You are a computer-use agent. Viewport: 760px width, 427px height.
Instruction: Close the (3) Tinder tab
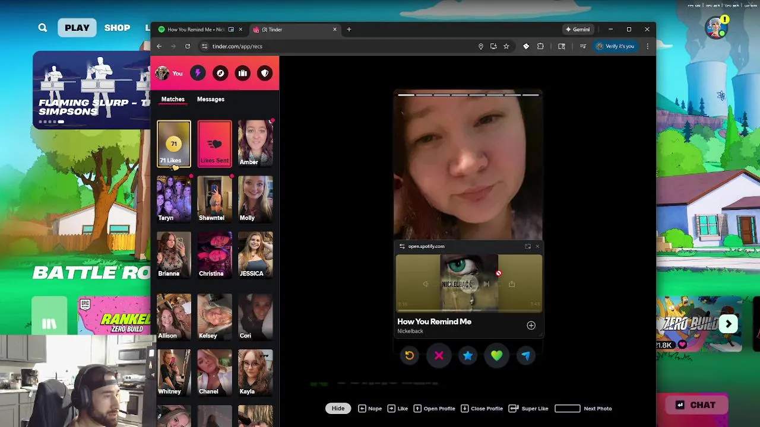click(x=334, y=29)
